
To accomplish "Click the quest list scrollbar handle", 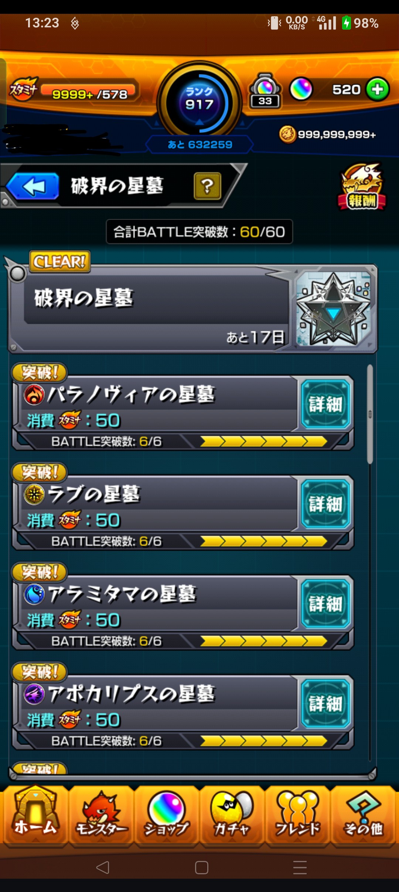I will pos(370,414).
